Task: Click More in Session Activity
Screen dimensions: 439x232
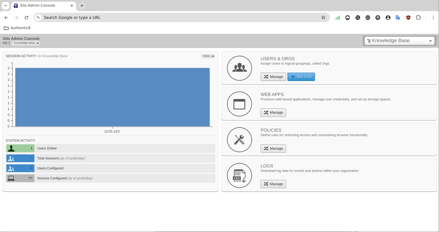Action: [208, 56]
